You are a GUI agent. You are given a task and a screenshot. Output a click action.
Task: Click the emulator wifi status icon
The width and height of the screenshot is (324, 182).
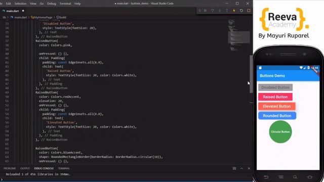coord(301,68)
